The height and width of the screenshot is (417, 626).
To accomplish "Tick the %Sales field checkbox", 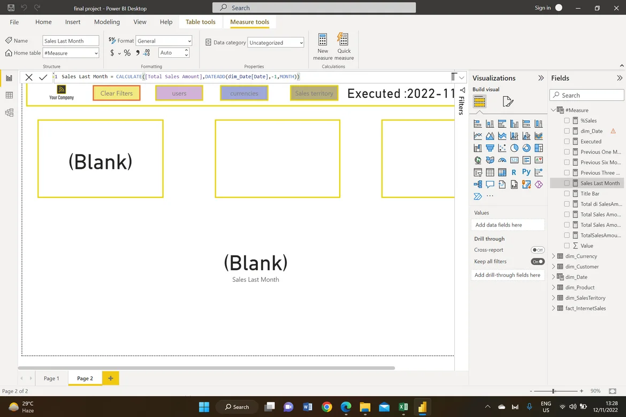I will click(567, 121).
